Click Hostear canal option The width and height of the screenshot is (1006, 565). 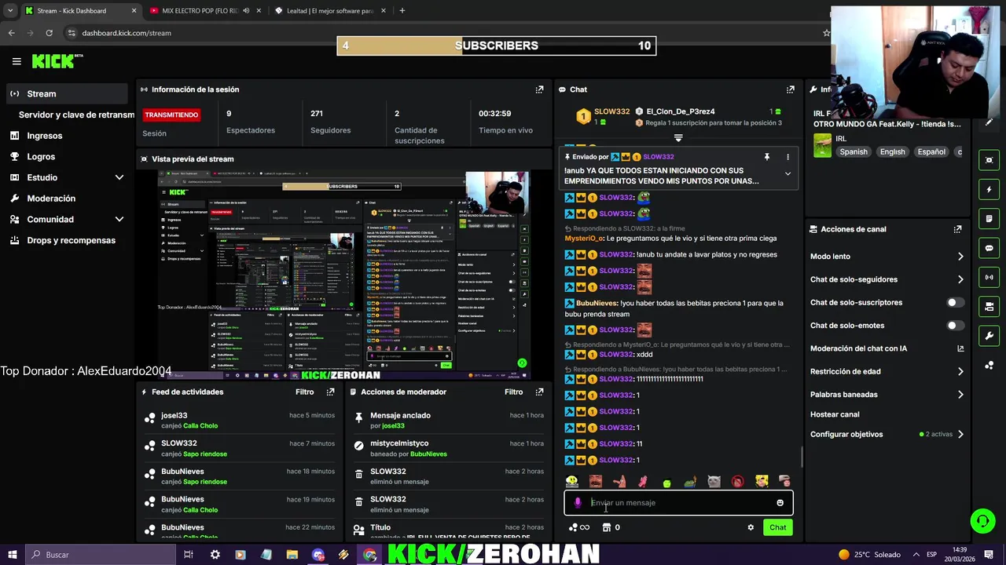835,414
